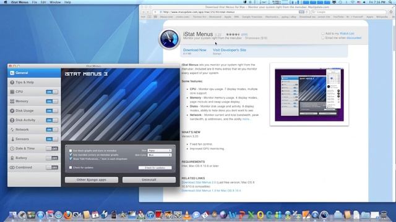Click the browser Google search field
Viewport: 396px width, 222px height.
(x=350, y=12)
